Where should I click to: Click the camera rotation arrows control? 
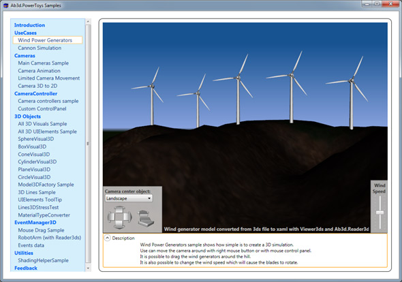[119, 217]
